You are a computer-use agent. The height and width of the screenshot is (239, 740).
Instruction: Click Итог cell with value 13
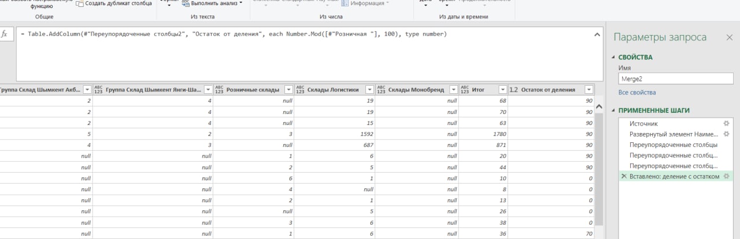[483, 200]
